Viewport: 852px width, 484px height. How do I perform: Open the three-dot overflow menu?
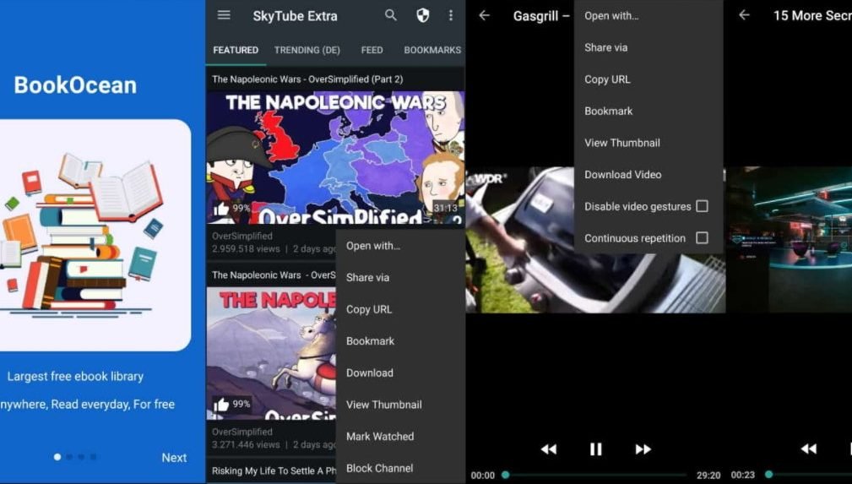click(451, 15)
